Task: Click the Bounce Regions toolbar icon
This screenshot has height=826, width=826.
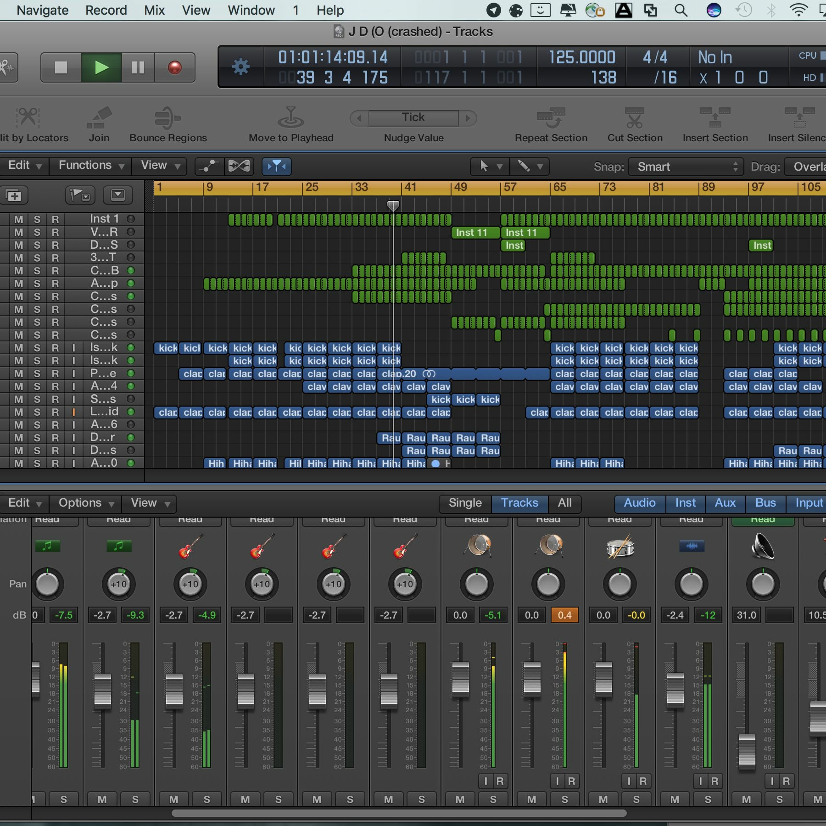Action: coord(168,118)
